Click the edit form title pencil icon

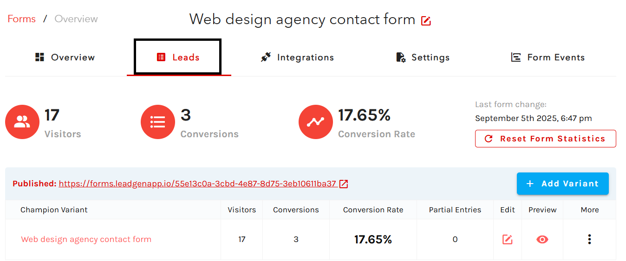[426, 21]
